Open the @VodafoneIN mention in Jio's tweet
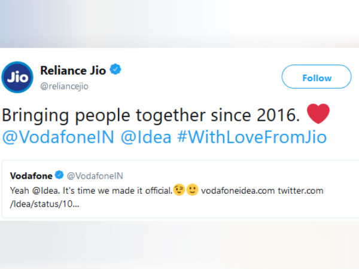Viewport: 359px width, 269px height. point(59,137)
